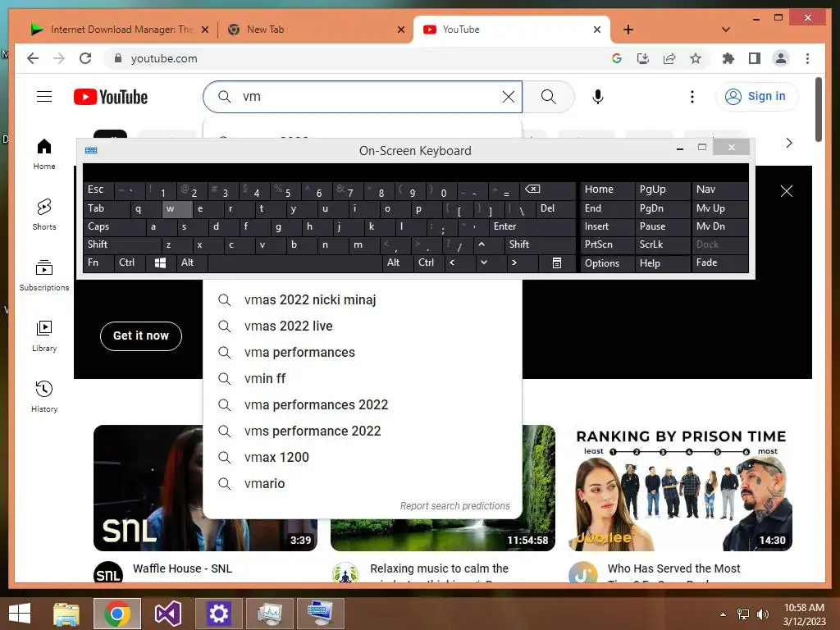Image resolution: width=840 pixels, height=630 pixels.
Task: Toggle the Insert key on the keyboard
Action: coord(607,226)
